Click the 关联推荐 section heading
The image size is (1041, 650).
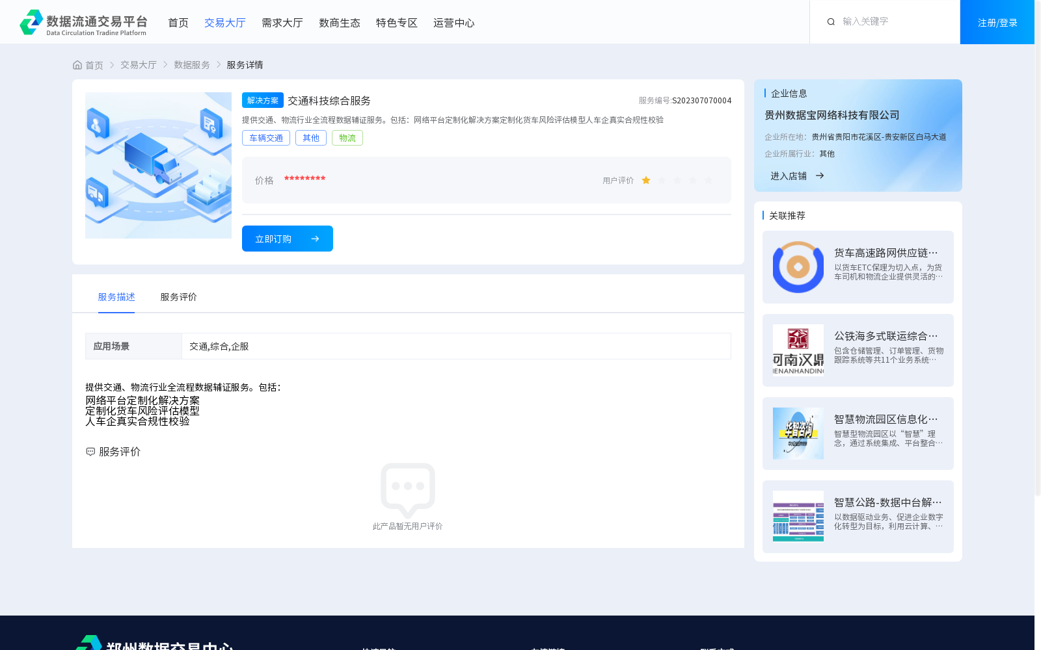(787, 216)
